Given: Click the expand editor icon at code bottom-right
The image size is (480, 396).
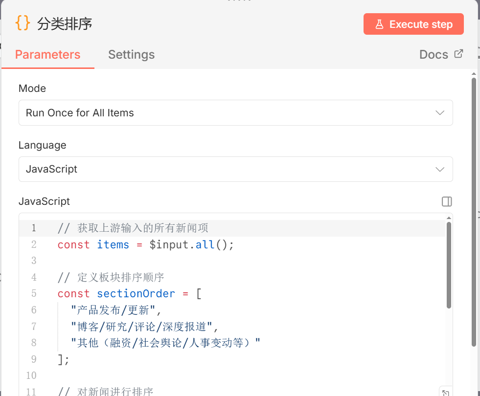Looking at the screenshot, I should point(445,391).
